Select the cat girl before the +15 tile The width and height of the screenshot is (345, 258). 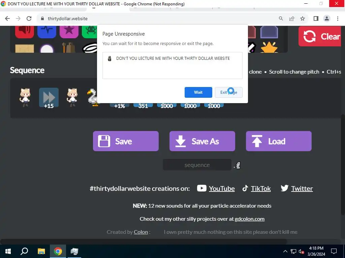[25, 97]
